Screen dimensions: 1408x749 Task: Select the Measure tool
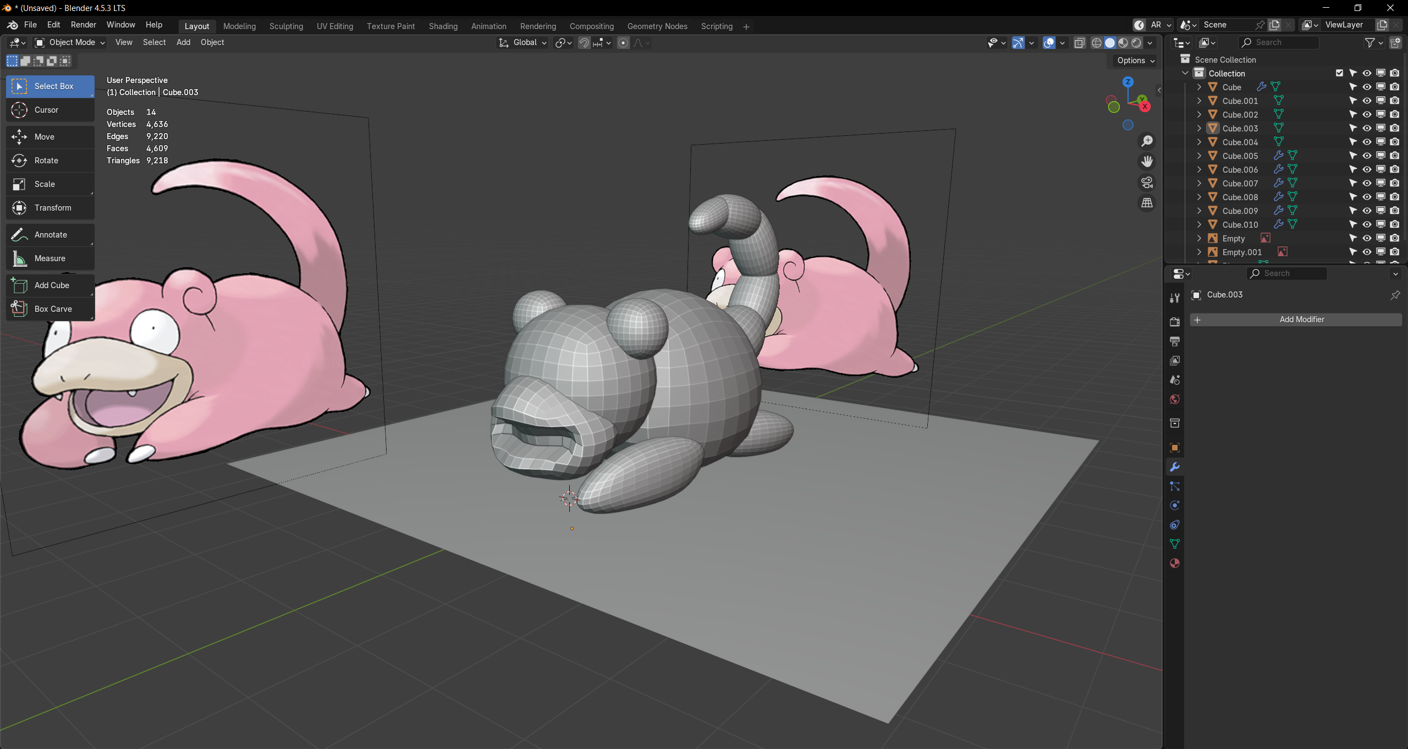(50, 258)
